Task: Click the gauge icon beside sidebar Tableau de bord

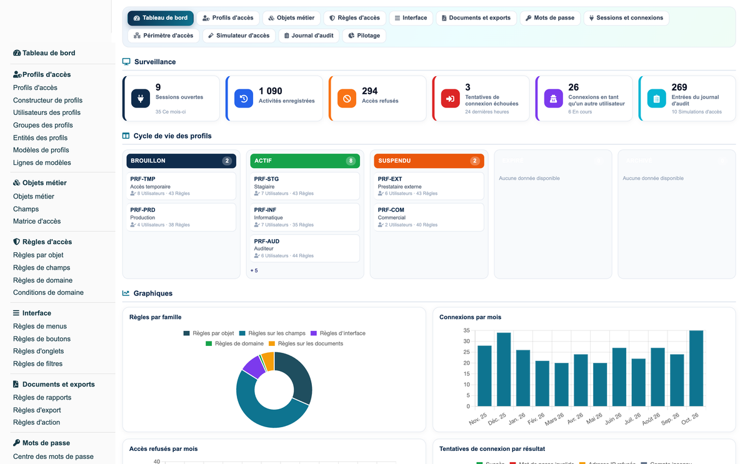Action: (x=17, y=53)
